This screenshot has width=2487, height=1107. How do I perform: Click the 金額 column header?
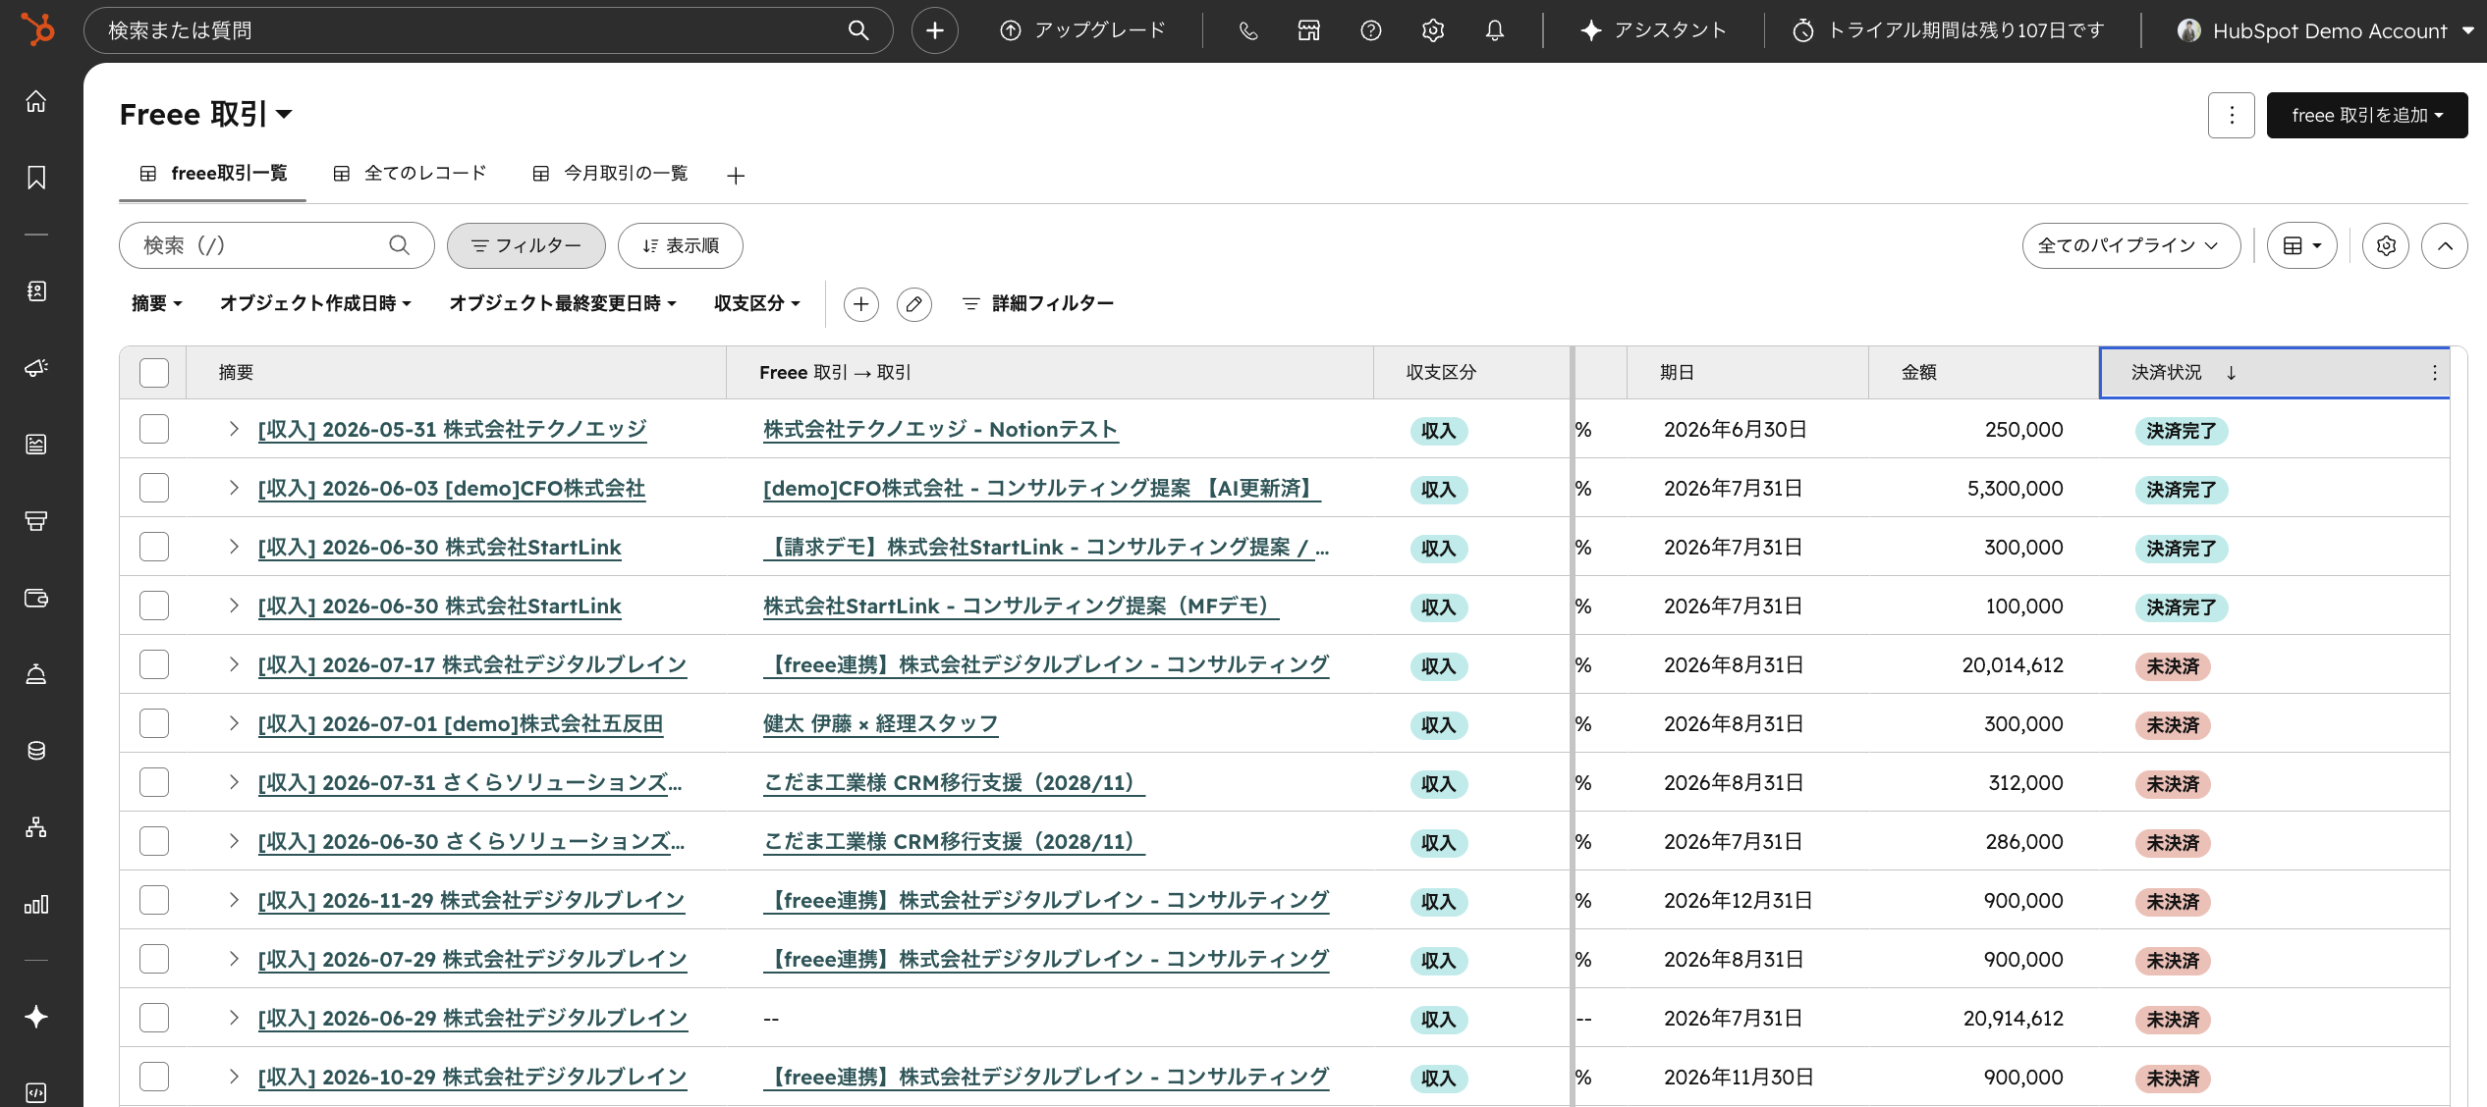(x=1919, y=373)
